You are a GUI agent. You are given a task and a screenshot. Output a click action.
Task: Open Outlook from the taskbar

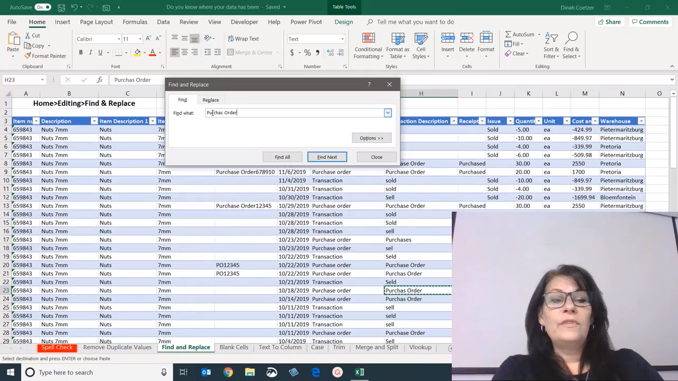[x=206, y=373]
